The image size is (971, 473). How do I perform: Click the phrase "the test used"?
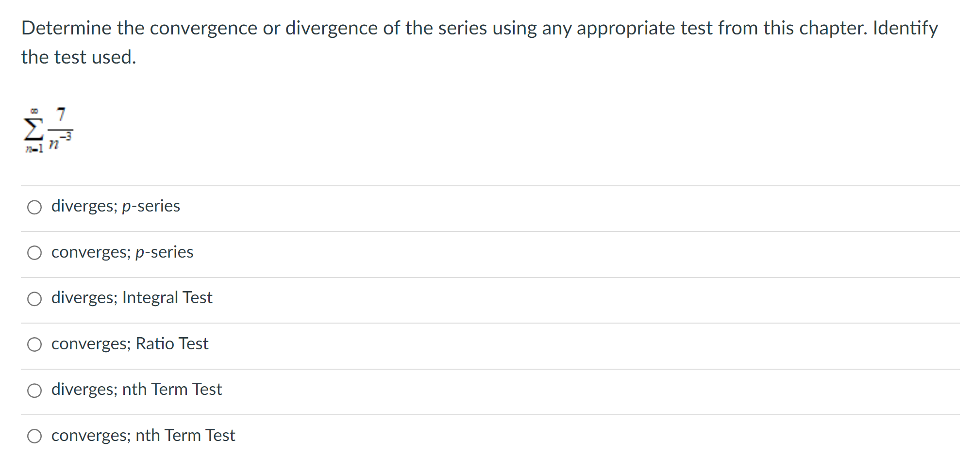[x=78, y=56]
